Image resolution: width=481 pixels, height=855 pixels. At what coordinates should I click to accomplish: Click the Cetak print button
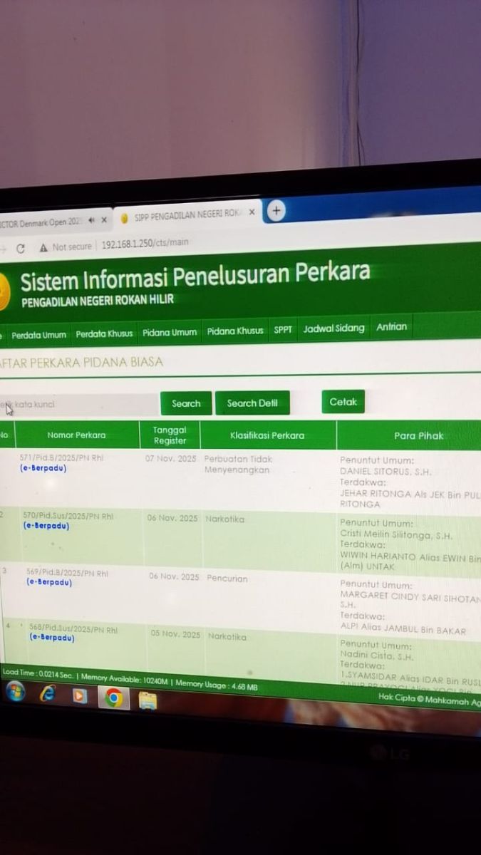(343, 402)
